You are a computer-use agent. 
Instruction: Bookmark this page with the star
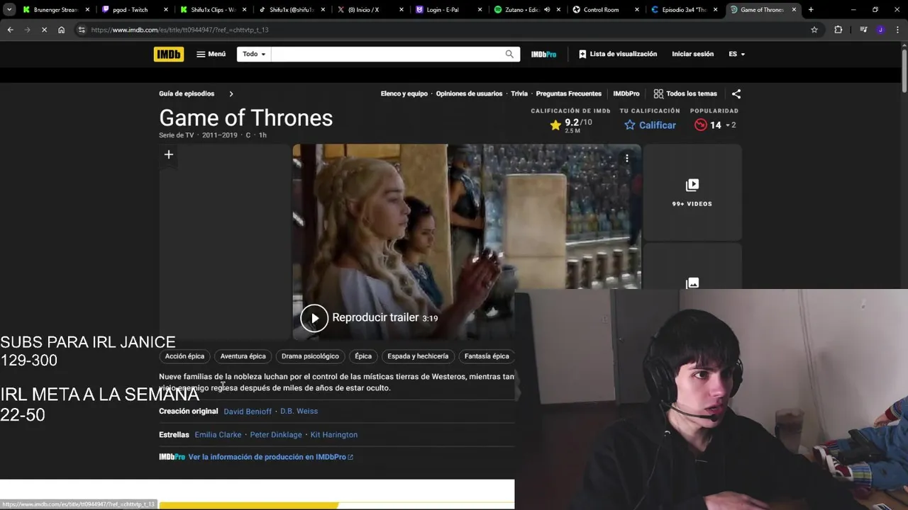click(x=814, y=30)
